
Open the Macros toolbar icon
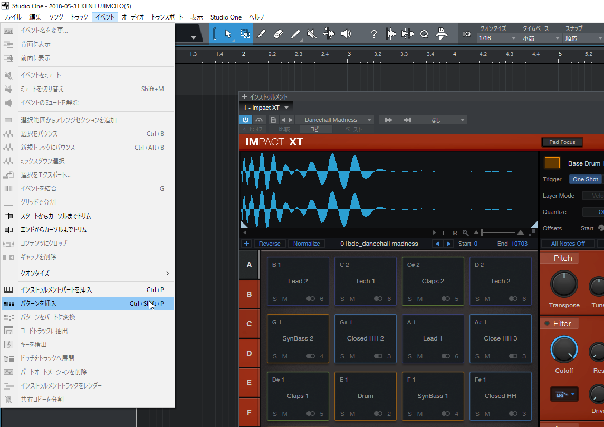pyautogui.click(x=442, y=34)
